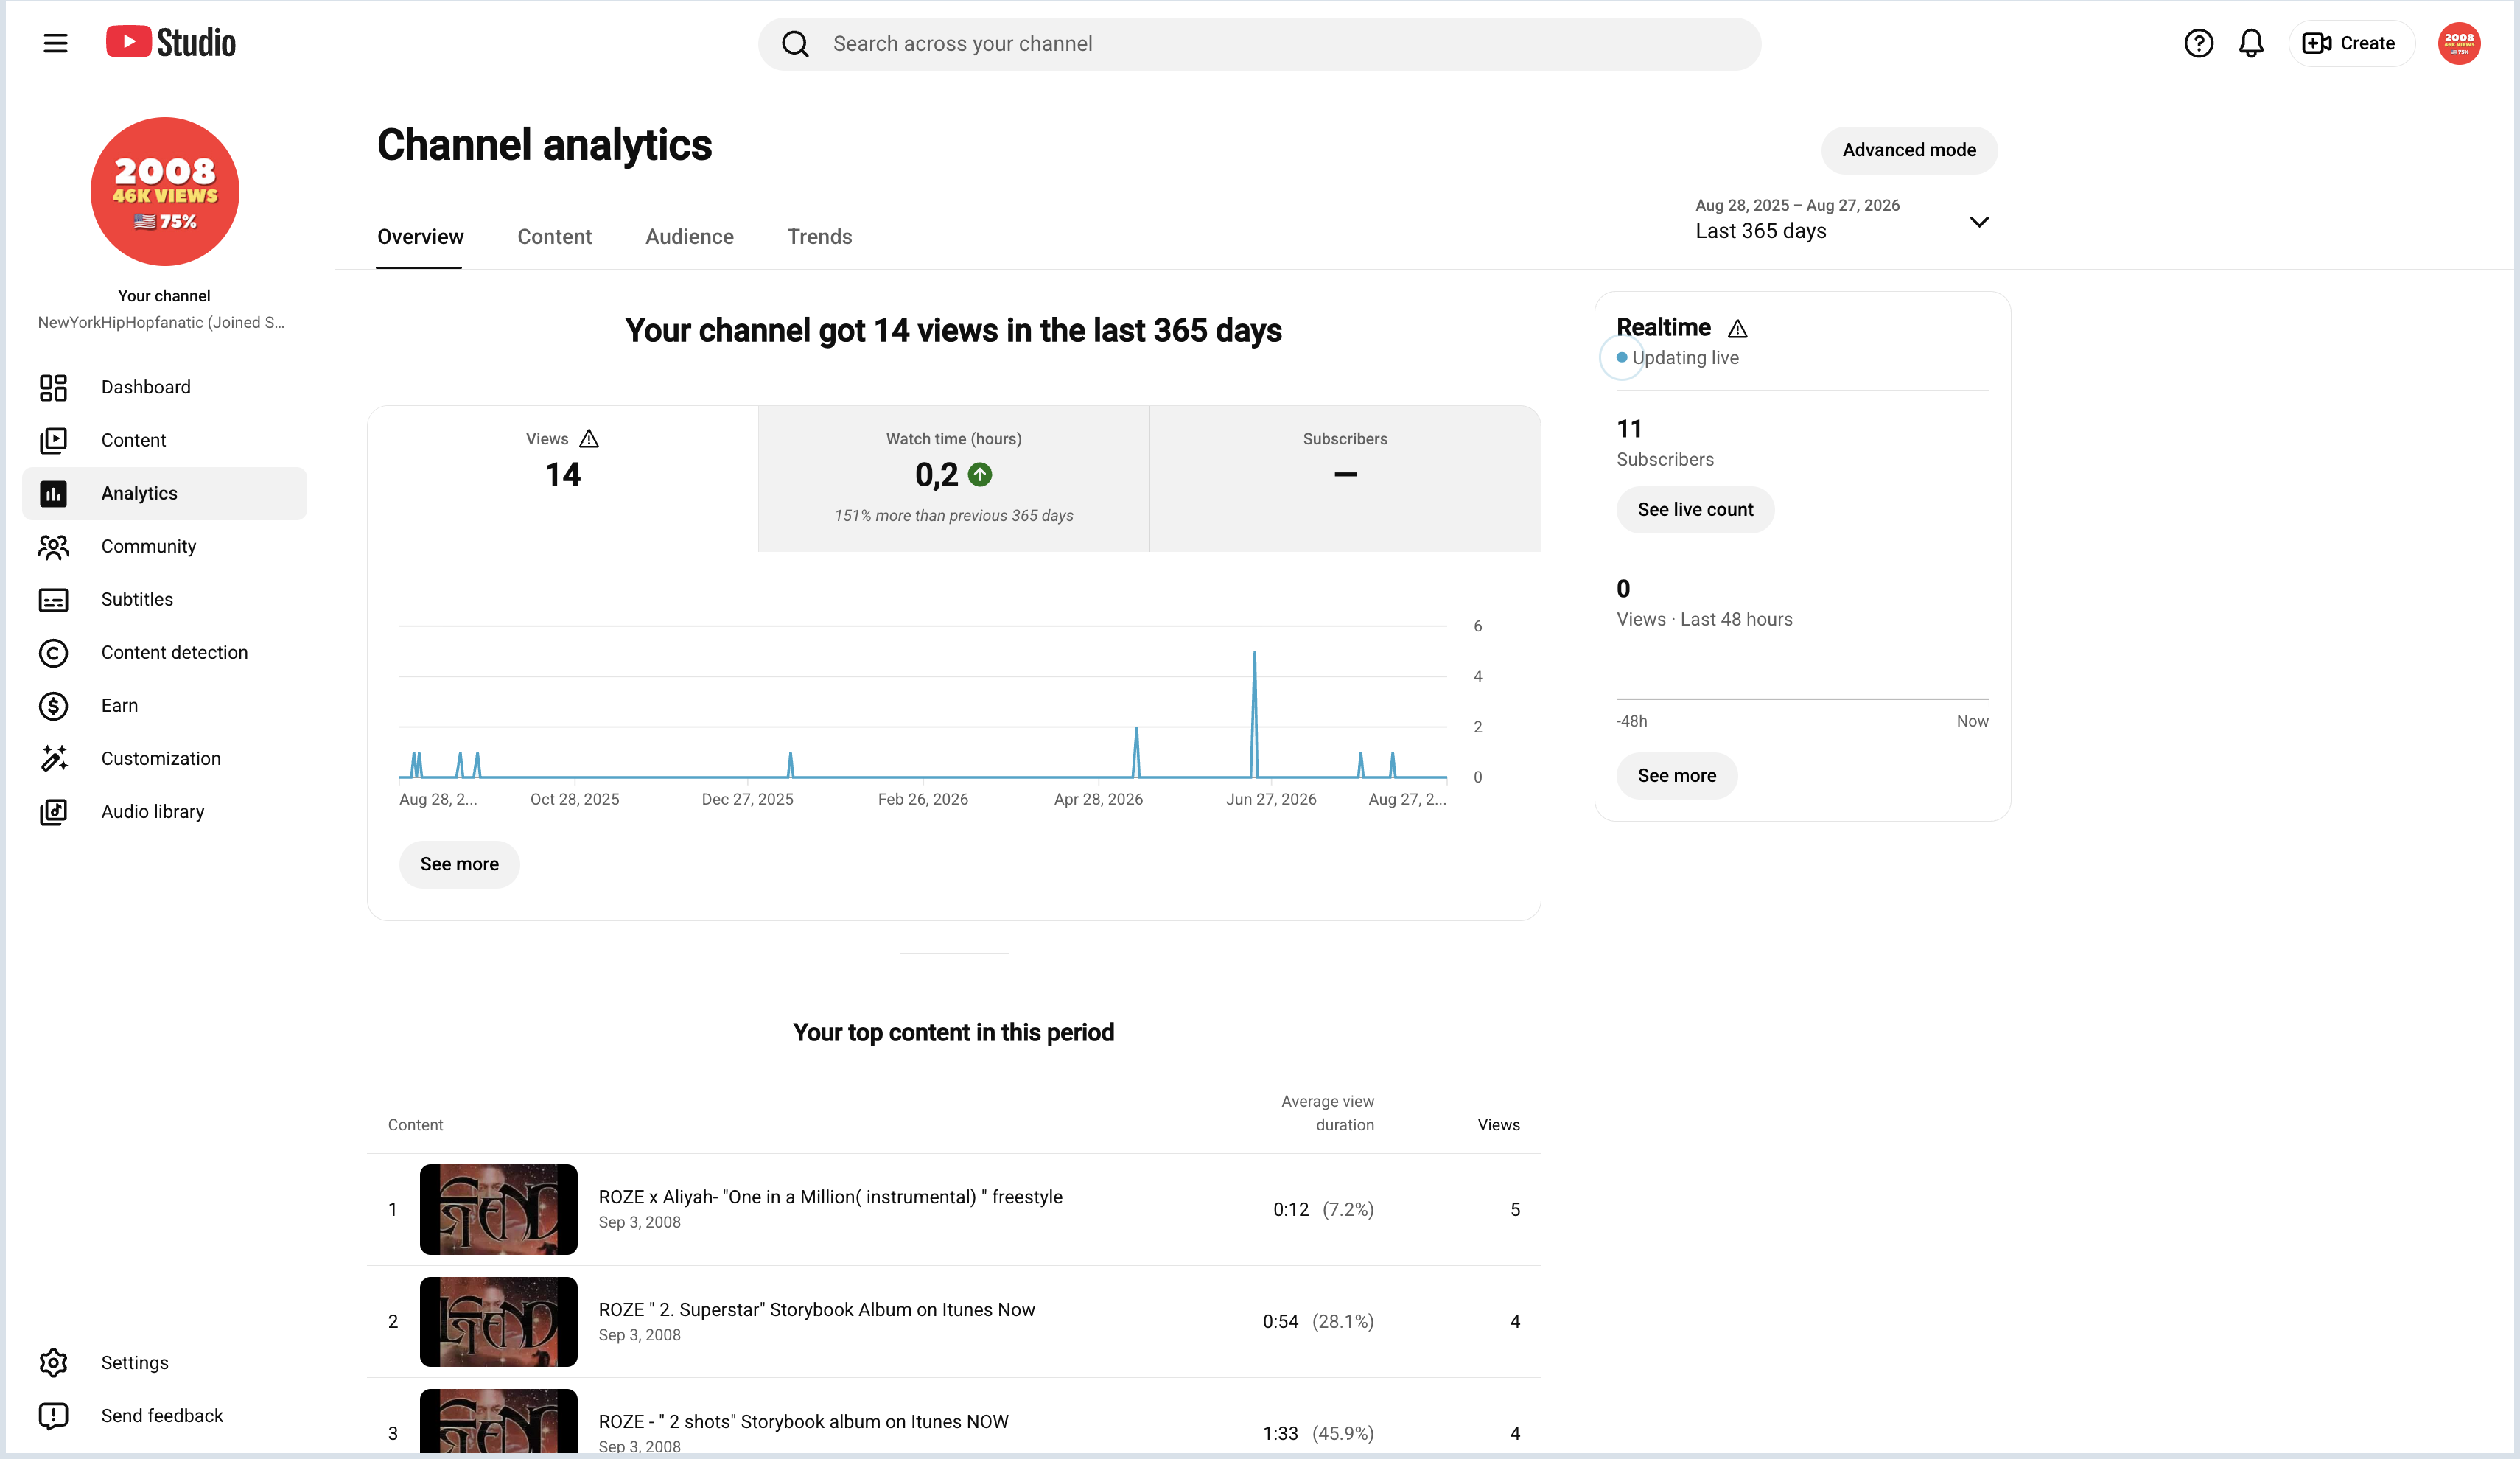Open ROZE 2 shots Storybook album title
Viewport: 2520px width, 1459px height.
coord(803,1422)
